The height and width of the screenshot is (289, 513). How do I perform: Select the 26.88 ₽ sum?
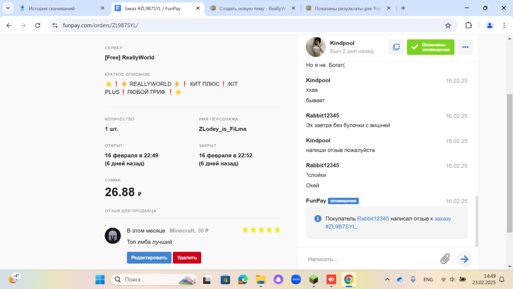[123, 192]
